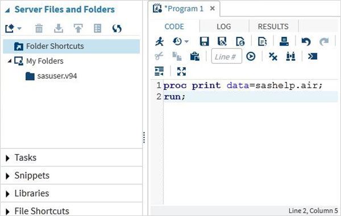Image resolution: width=341 pixels, height=216 pixels.
Task: Print the code using the printer icon
Action: click(x=284, y=41)
